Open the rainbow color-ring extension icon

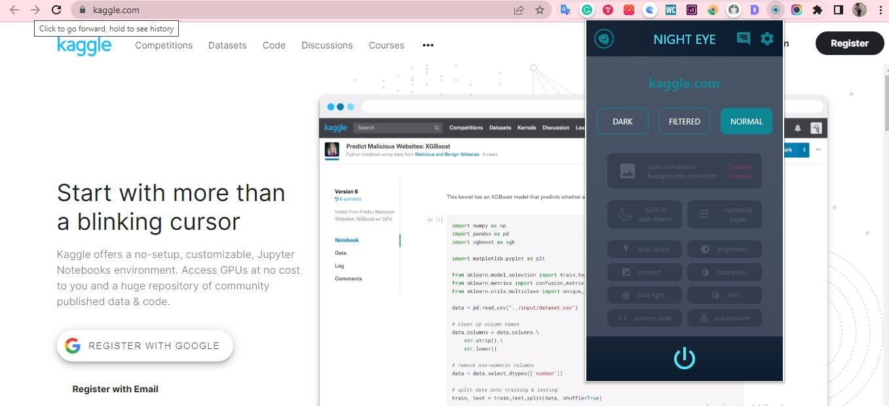pos(797,10)
